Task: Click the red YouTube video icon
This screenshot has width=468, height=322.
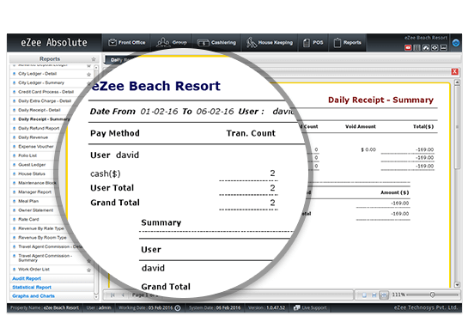Action: [x=408, y=47]
